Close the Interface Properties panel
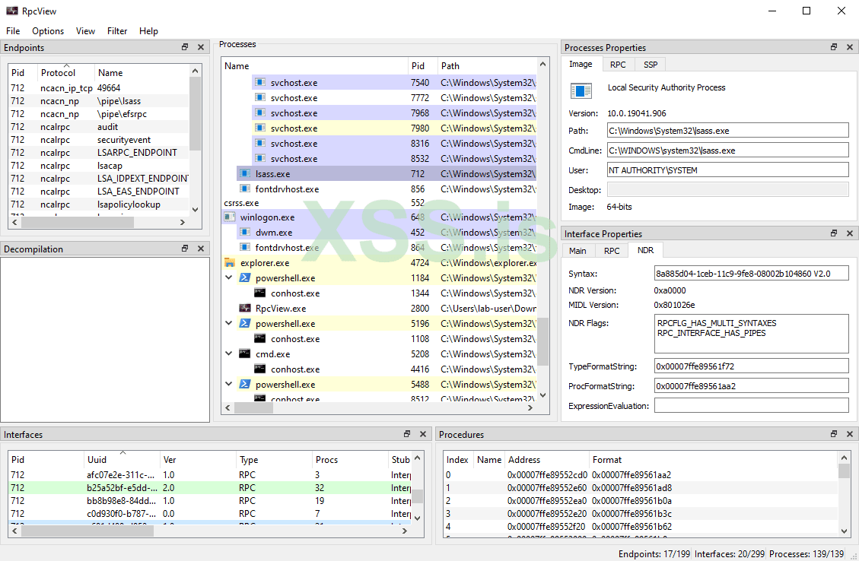 pyautogui.click(x=850, y=233)
